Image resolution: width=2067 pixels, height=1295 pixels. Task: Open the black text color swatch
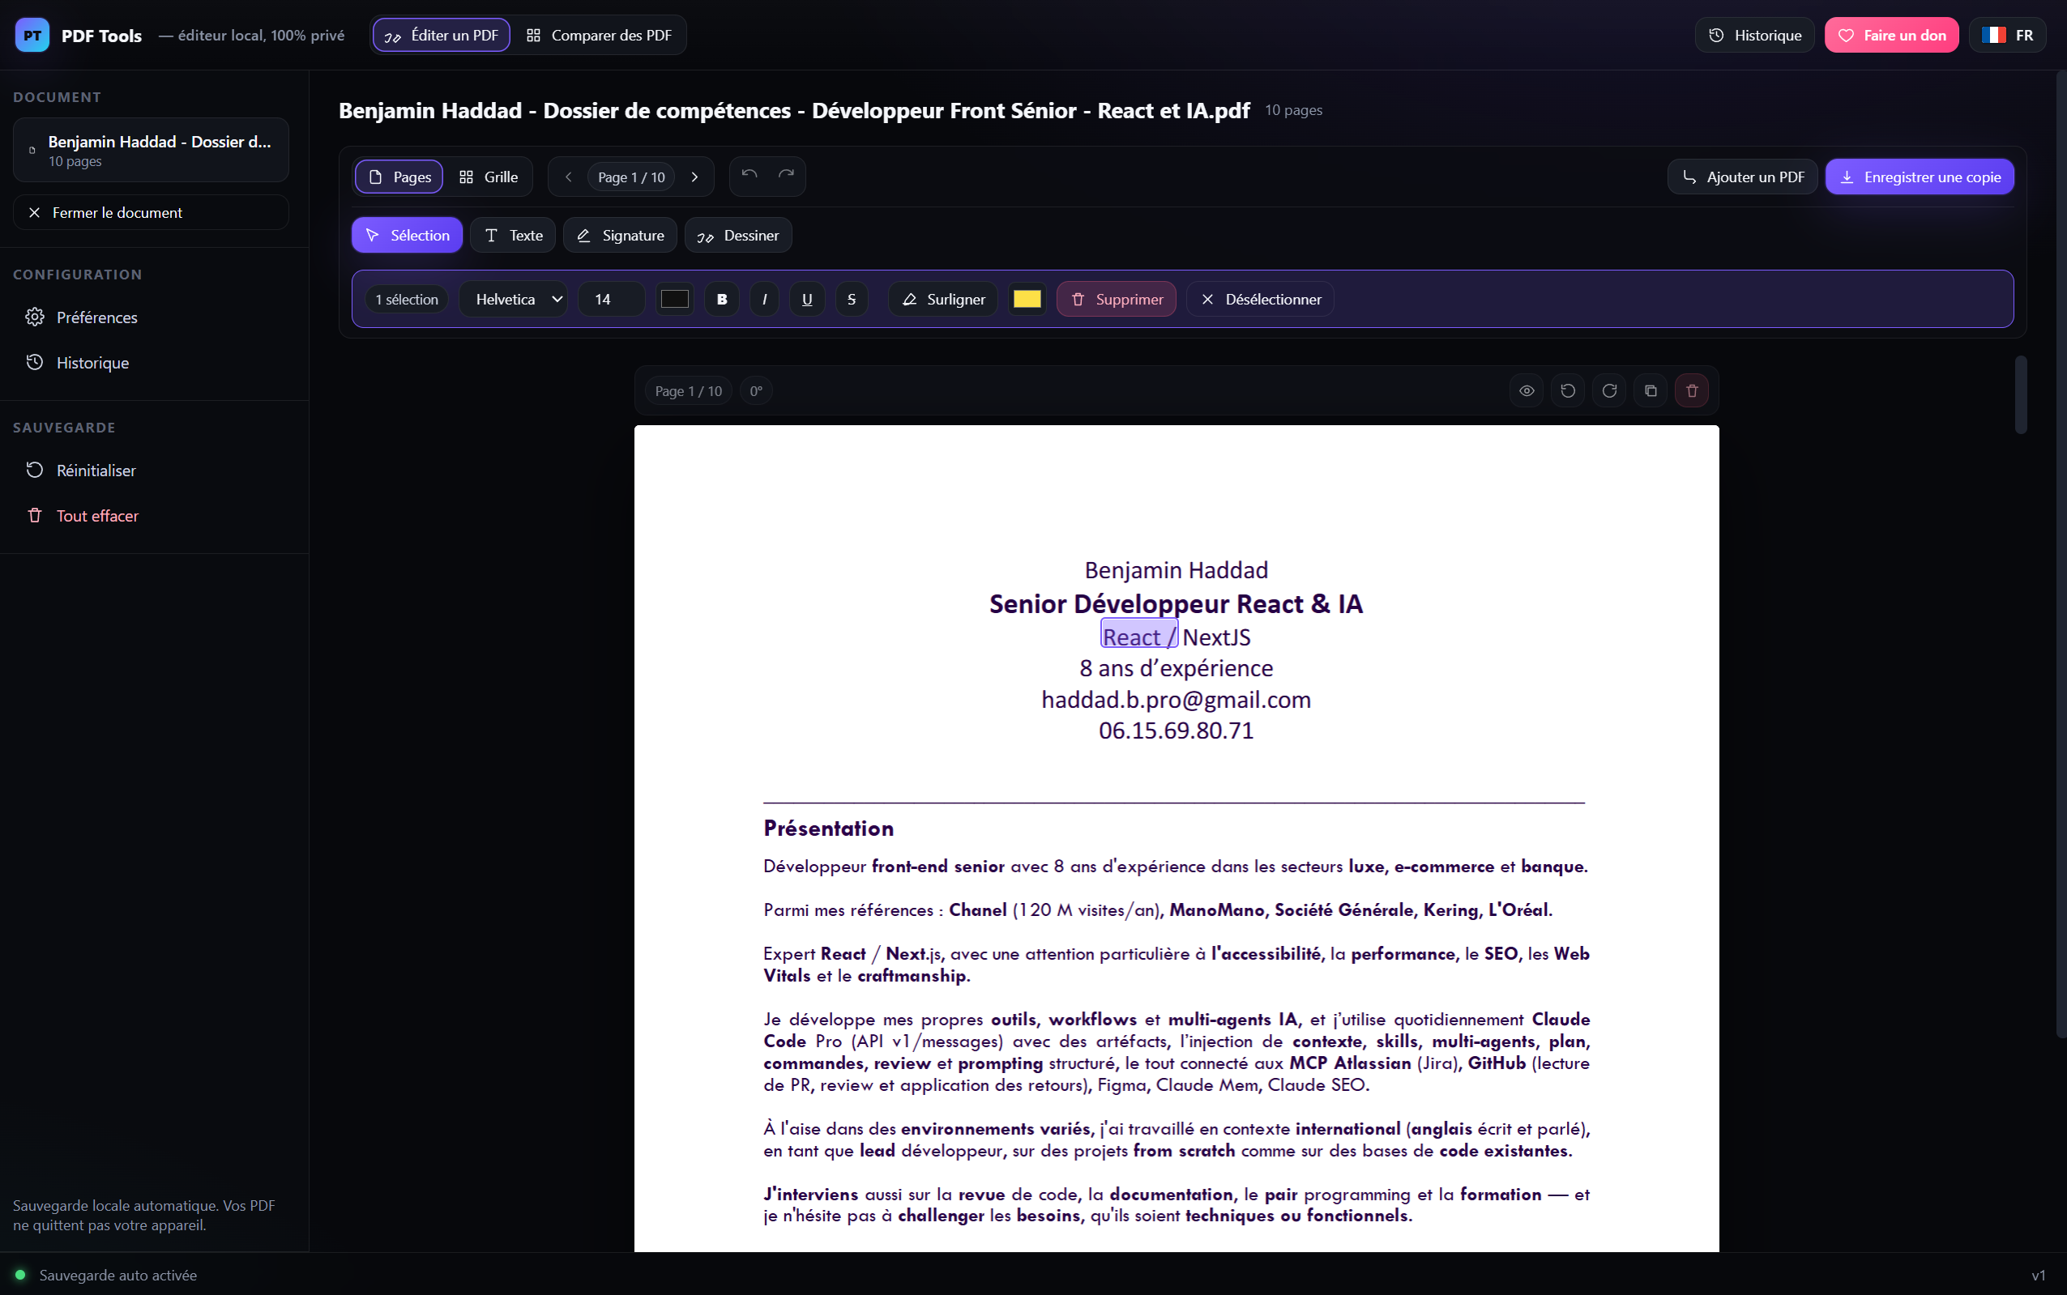[x=675, y=299]
